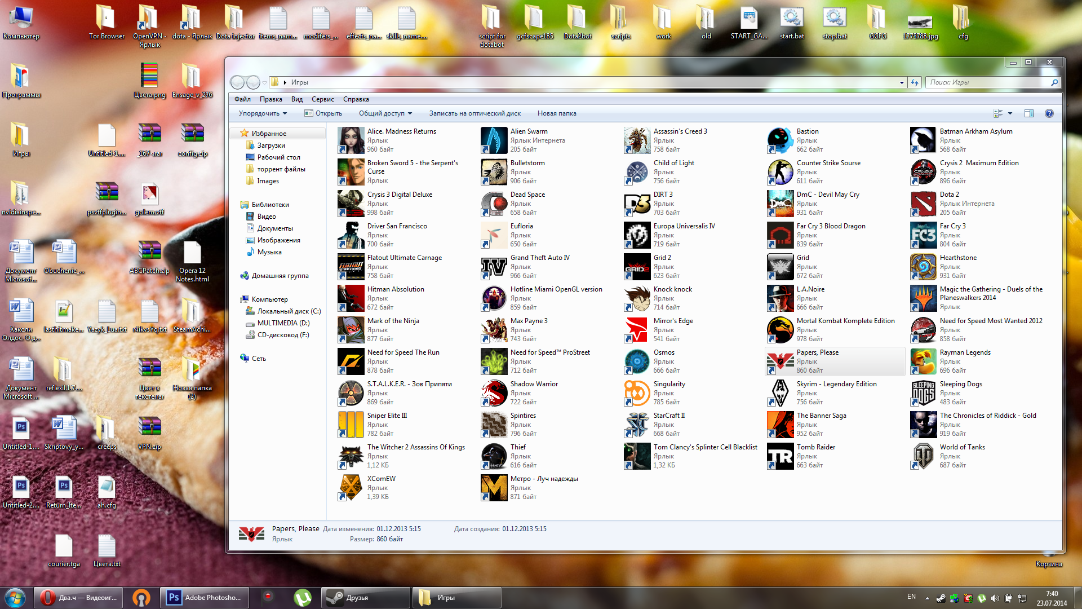Select the XComEW shortcut icon
Viewport: 1082px width, 609px height.
[351, 488]
